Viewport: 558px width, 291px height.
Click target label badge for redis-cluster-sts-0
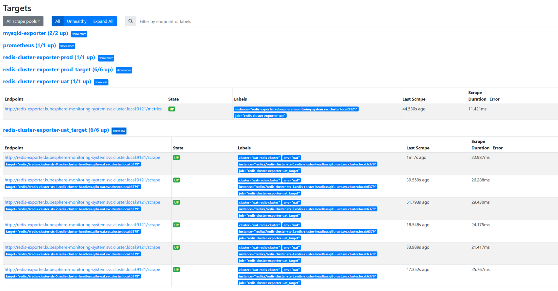73,164
